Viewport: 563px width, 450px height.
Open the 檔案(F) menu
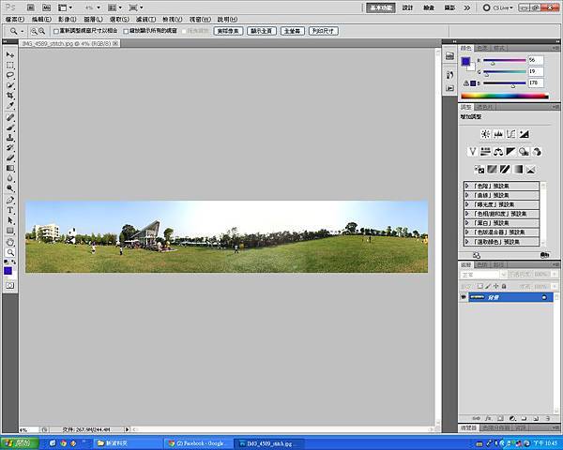point(15,20)
